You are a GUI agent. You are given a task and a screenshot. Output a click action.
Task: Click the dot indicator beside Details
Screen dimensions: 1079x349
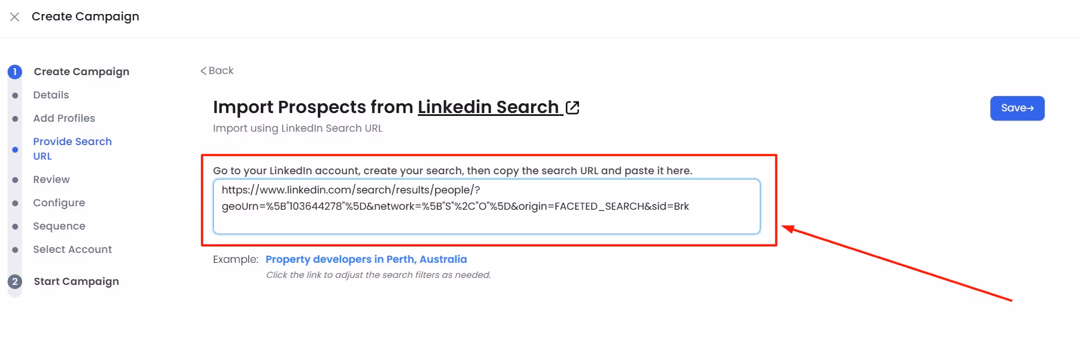[15, 95]
